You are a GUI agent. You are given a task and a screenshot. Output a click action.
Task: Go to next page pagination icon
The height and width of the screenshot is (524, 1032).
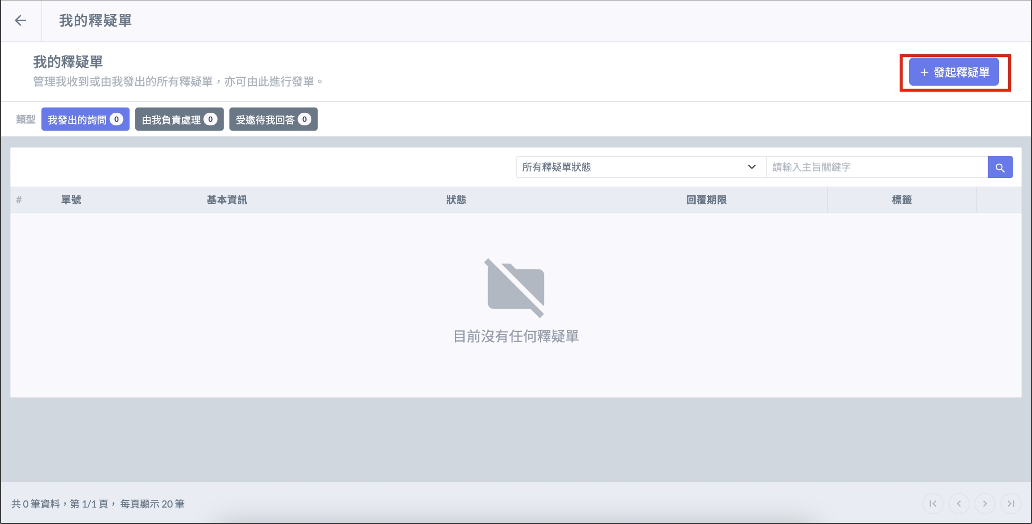[985, 503]
